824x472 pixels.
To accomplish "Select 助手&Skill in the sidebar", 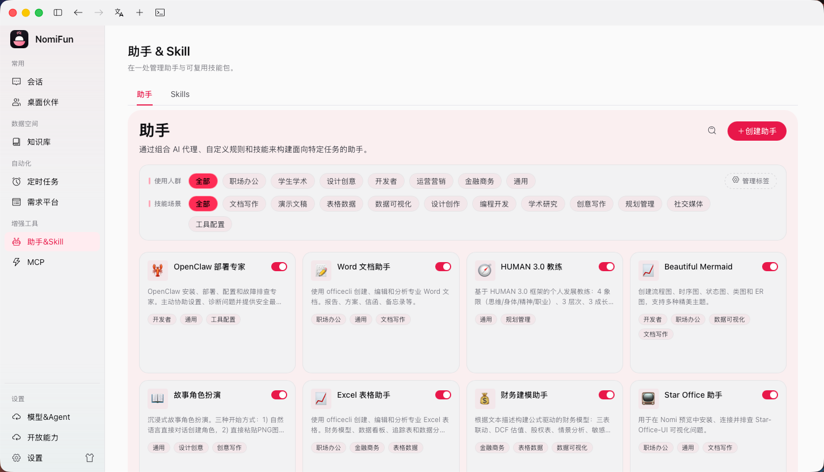I will 52,242.
